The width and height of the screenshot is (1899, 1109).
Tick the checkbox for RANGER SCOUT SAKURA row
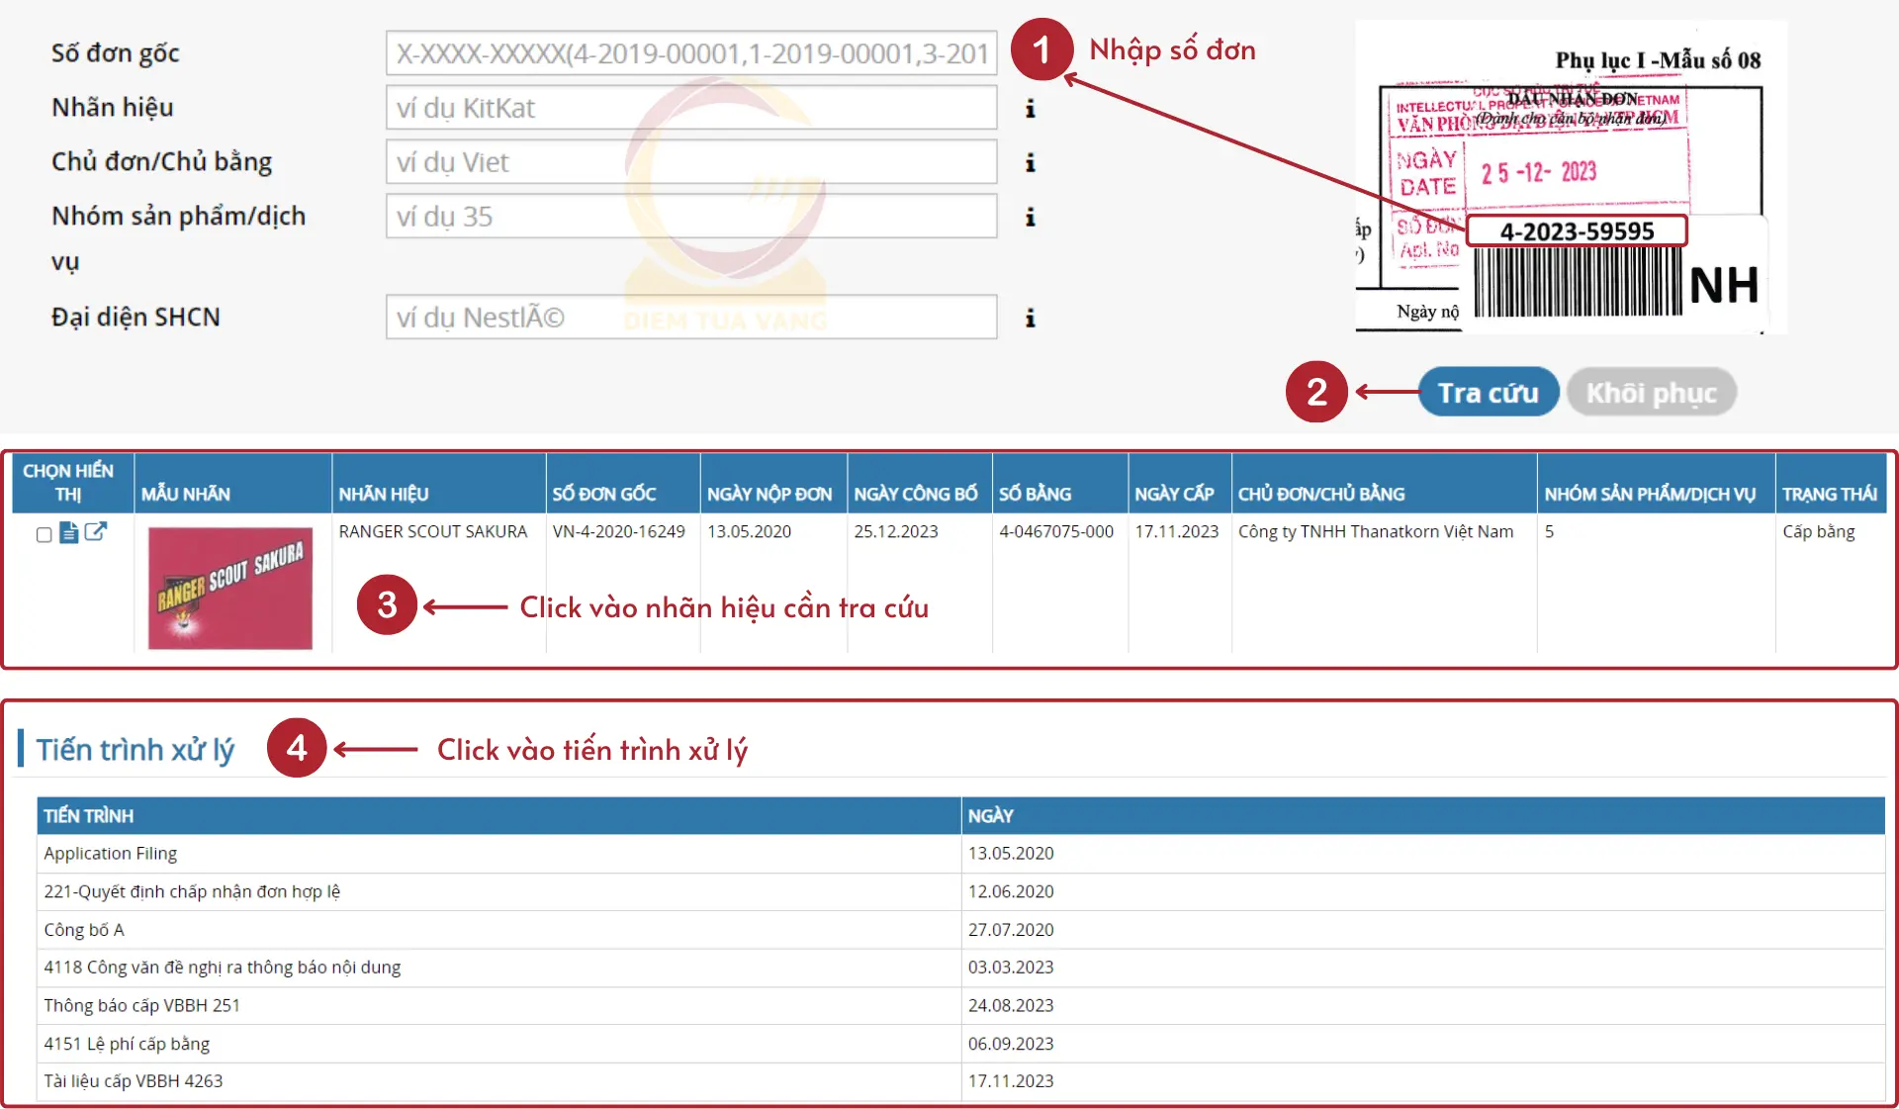44,534
